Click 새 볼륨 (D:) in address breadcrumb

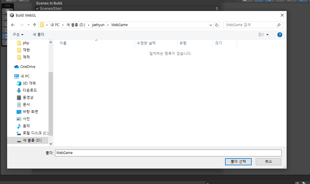pos(76,25)
